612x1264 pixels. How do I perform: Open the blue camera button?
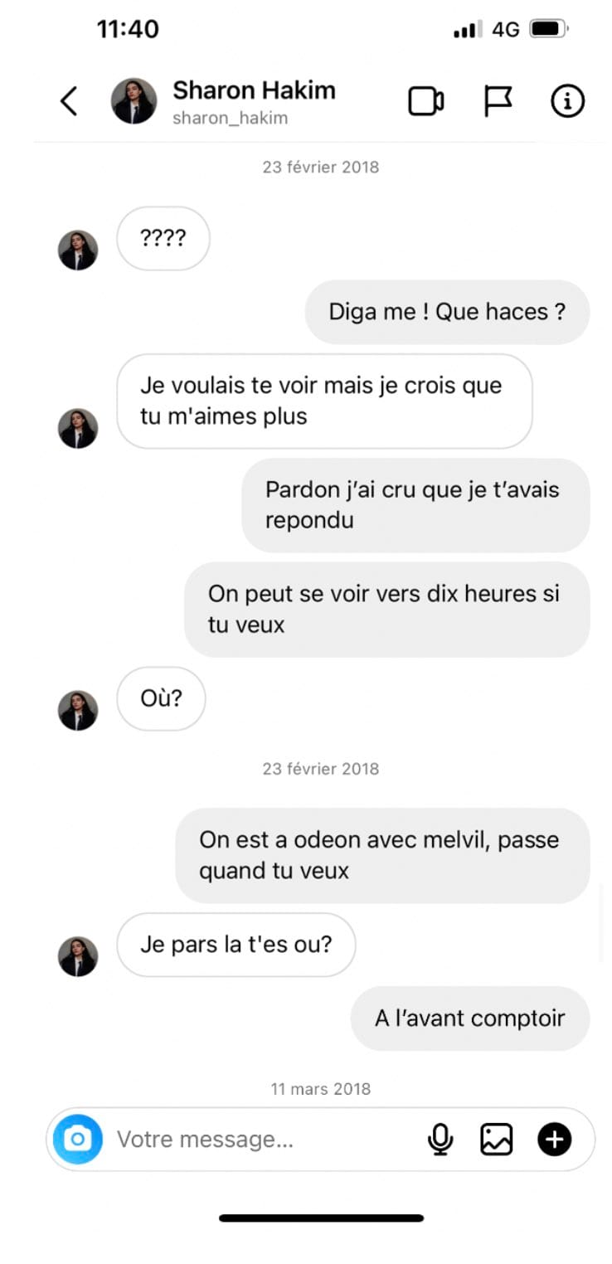click(78, 1139)
